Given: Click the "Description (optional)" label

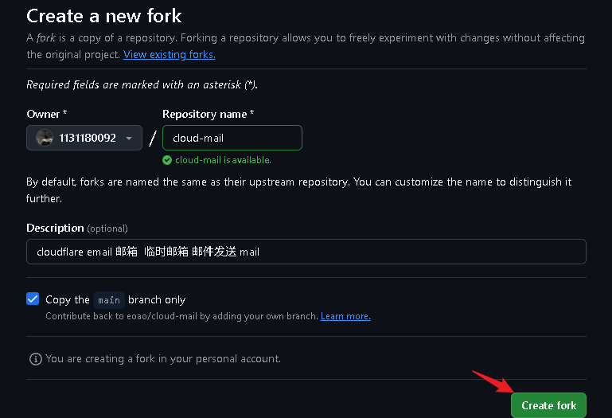Looking at the screenshot, I should pyautogui.click(x=77, y=228).
